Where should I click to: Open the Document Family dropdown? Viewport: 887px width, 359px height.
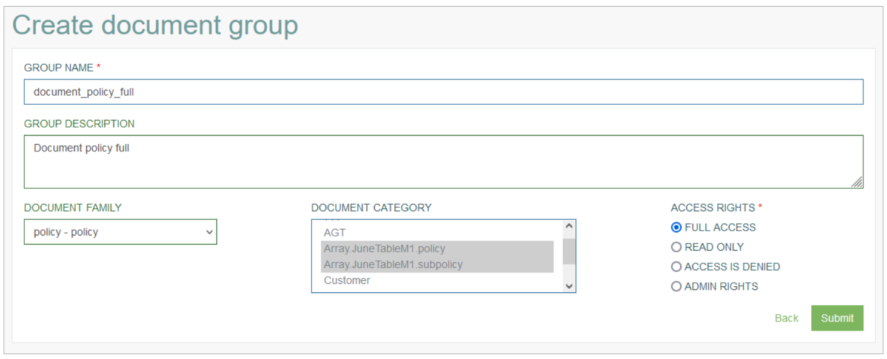[x=120, y=232]
